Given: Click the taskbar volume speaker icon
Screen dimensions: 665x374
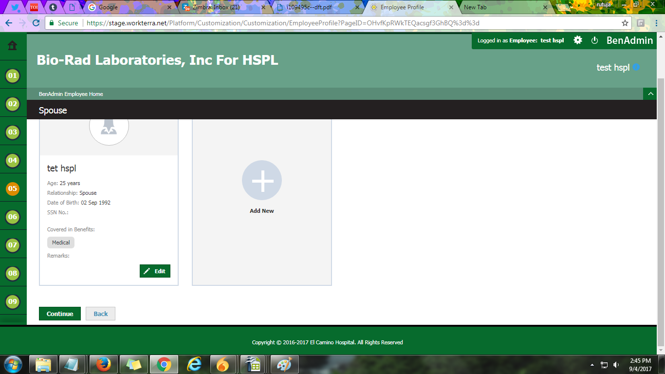Looking at the screenshot, I should (616, 364).
